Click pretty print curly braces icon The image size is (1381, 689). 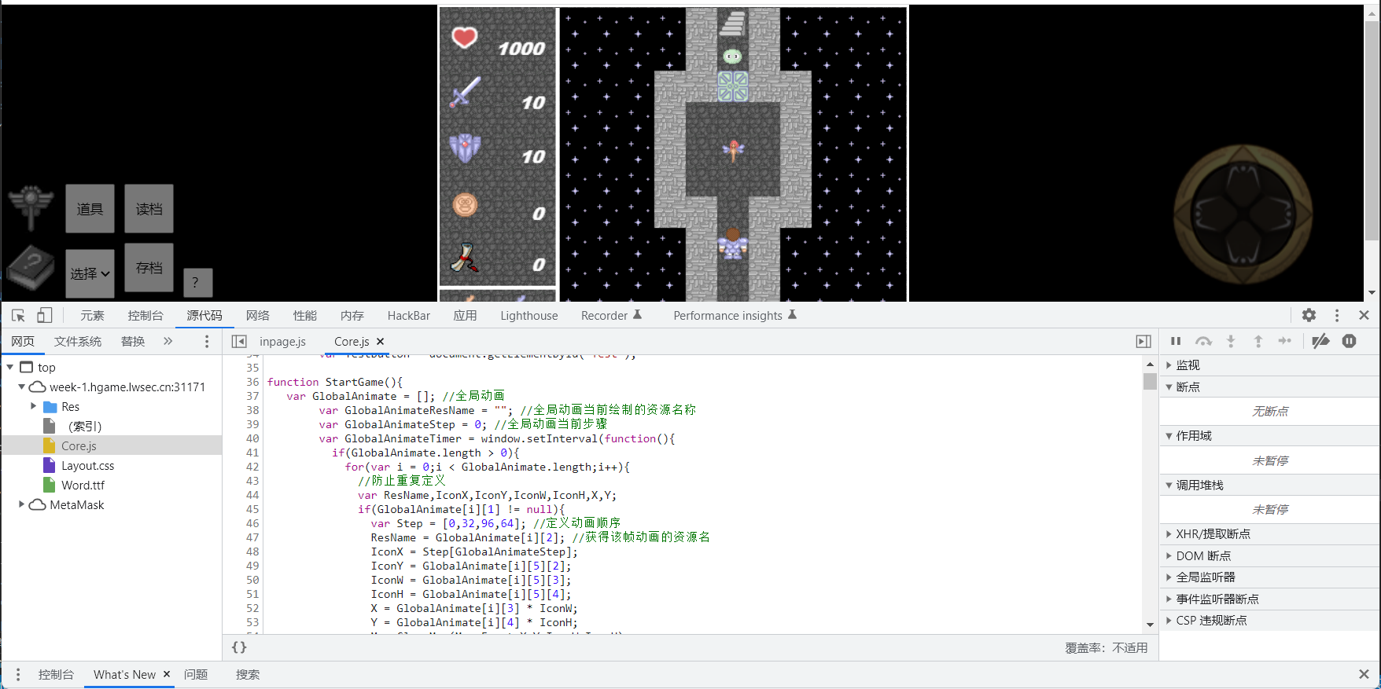click(x=239, y=647)
